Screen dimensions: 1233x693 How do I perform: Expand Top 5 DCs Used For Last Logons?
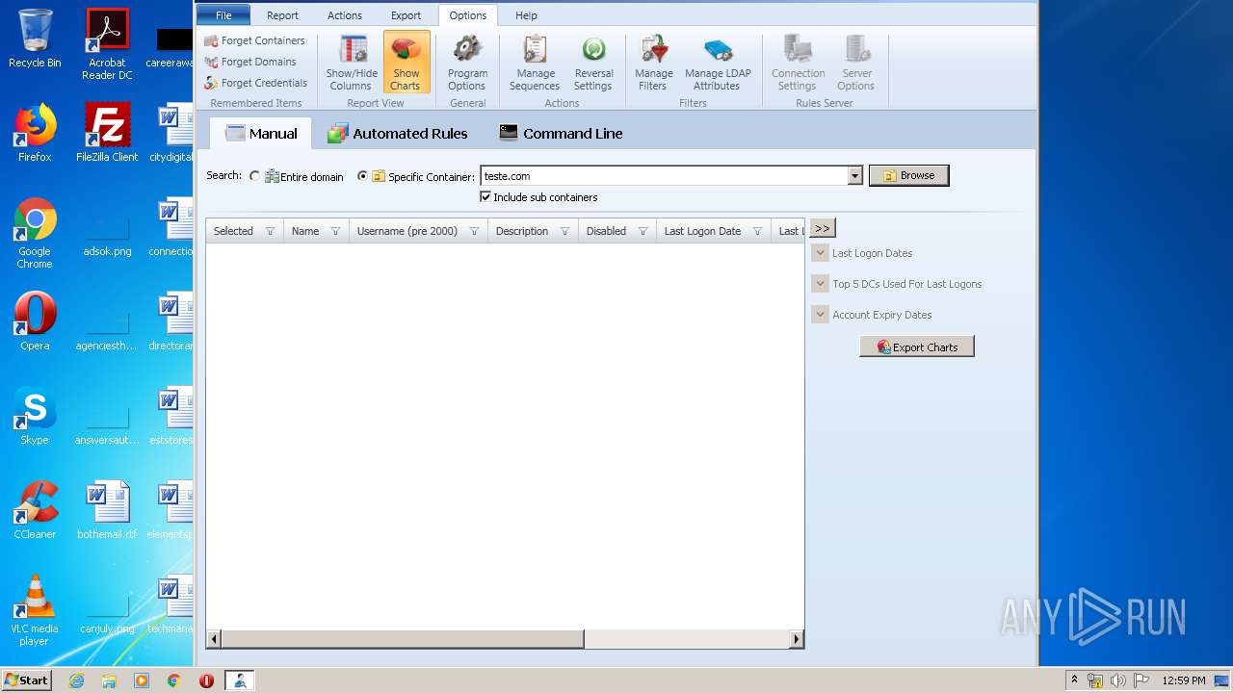point(820,284)
